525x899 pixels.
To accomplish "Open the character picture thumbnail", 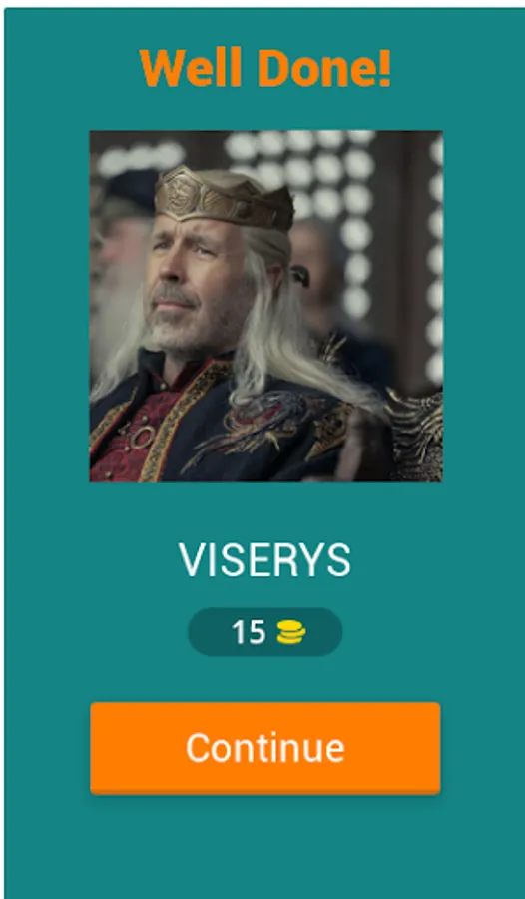I will pyautogui.click(x=265, y=307).
